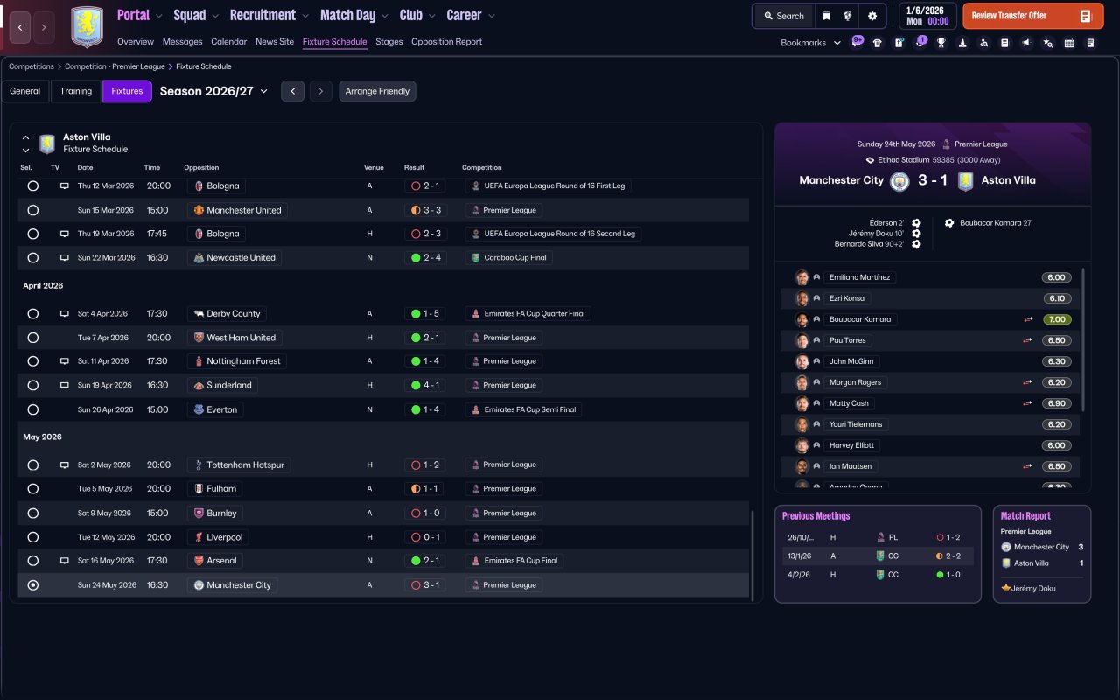Open the Squad dropdown menu
Screen dimensions: 1120x700
pyautogui.click(x=197, y=15)
